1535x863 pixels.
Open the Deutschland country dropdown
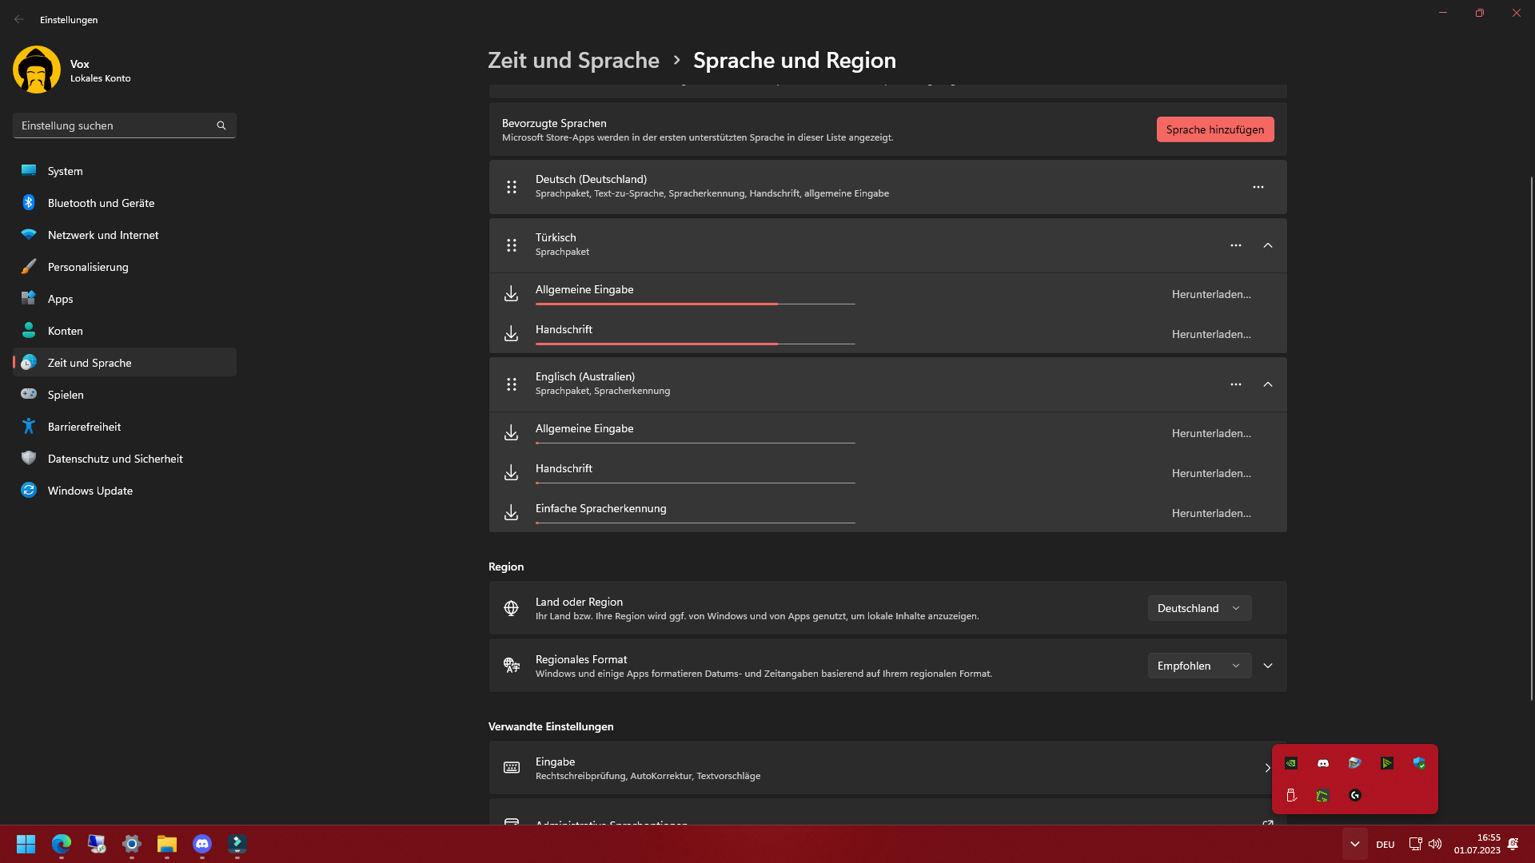coord(1199,608)
